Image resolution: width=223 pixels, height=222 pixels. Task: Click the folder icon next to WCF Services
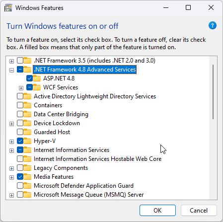(x=37, y=87)
